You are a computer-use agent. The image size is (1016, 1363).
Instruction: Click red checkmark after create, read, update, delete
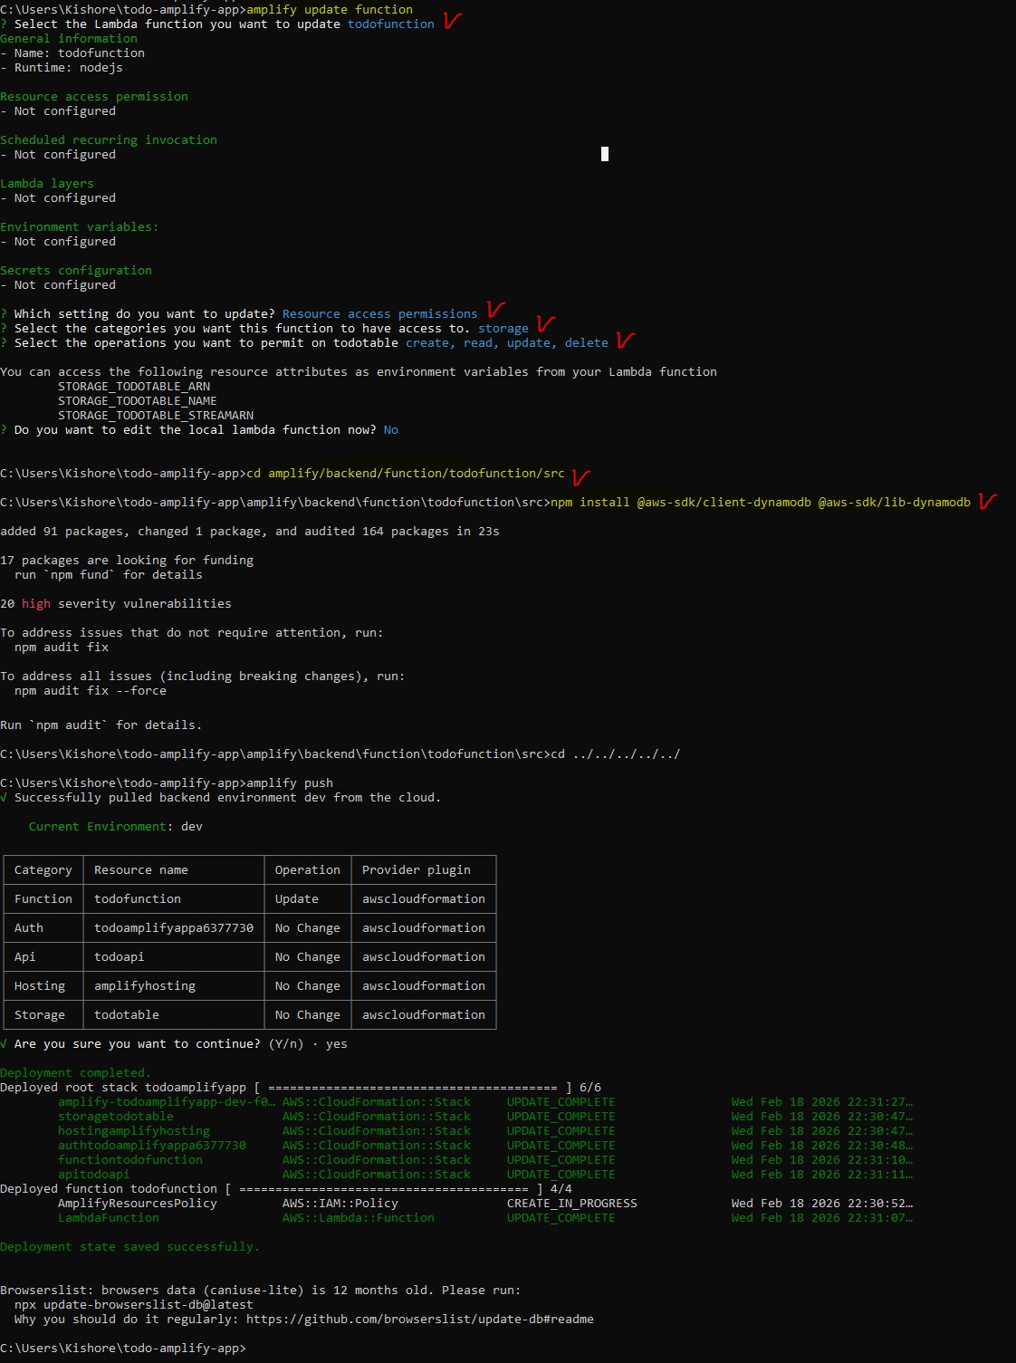pos(625,341)
